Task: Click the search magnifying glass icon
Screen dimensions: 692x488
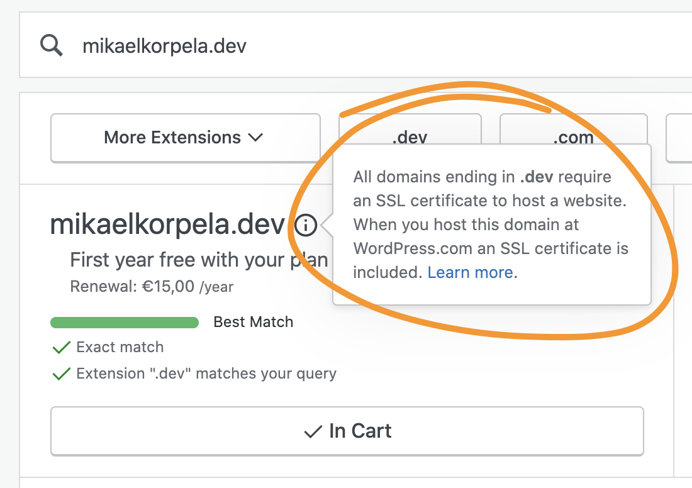Action: click(x=52, y=46)
